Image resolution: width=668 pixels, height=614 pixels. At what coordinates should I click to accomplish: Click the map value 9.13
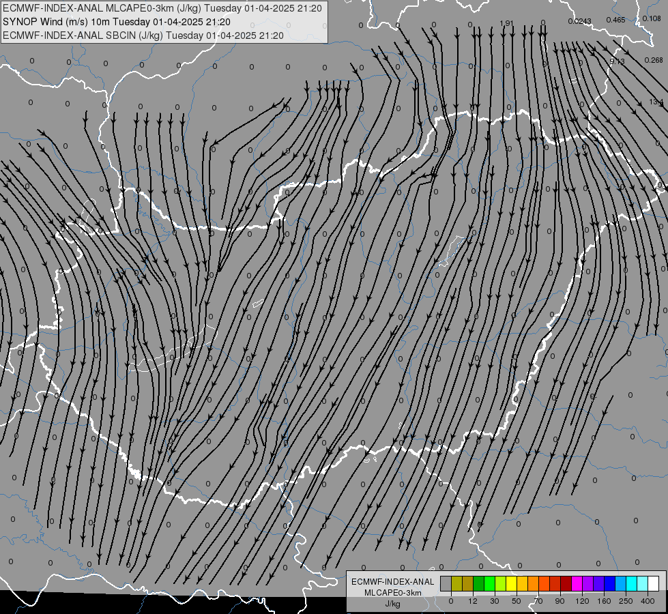617,61
